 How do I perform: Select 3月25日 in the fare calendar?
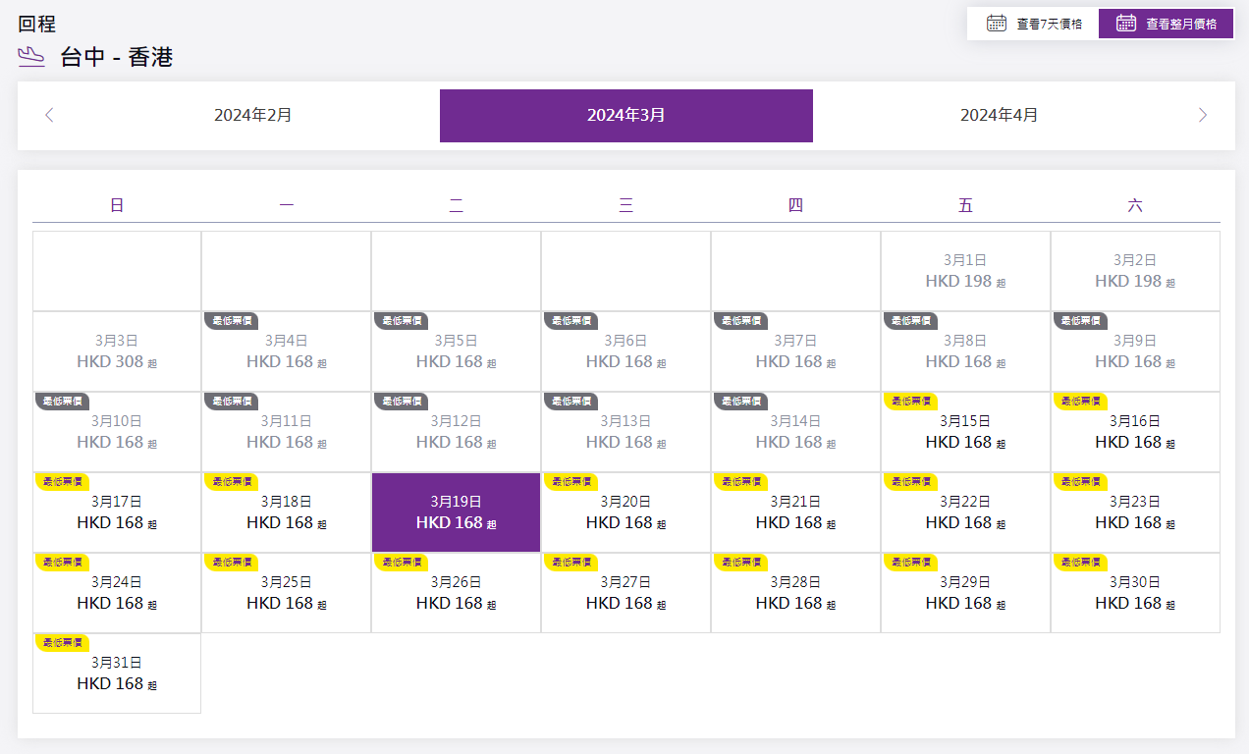(x=286, y=593)
